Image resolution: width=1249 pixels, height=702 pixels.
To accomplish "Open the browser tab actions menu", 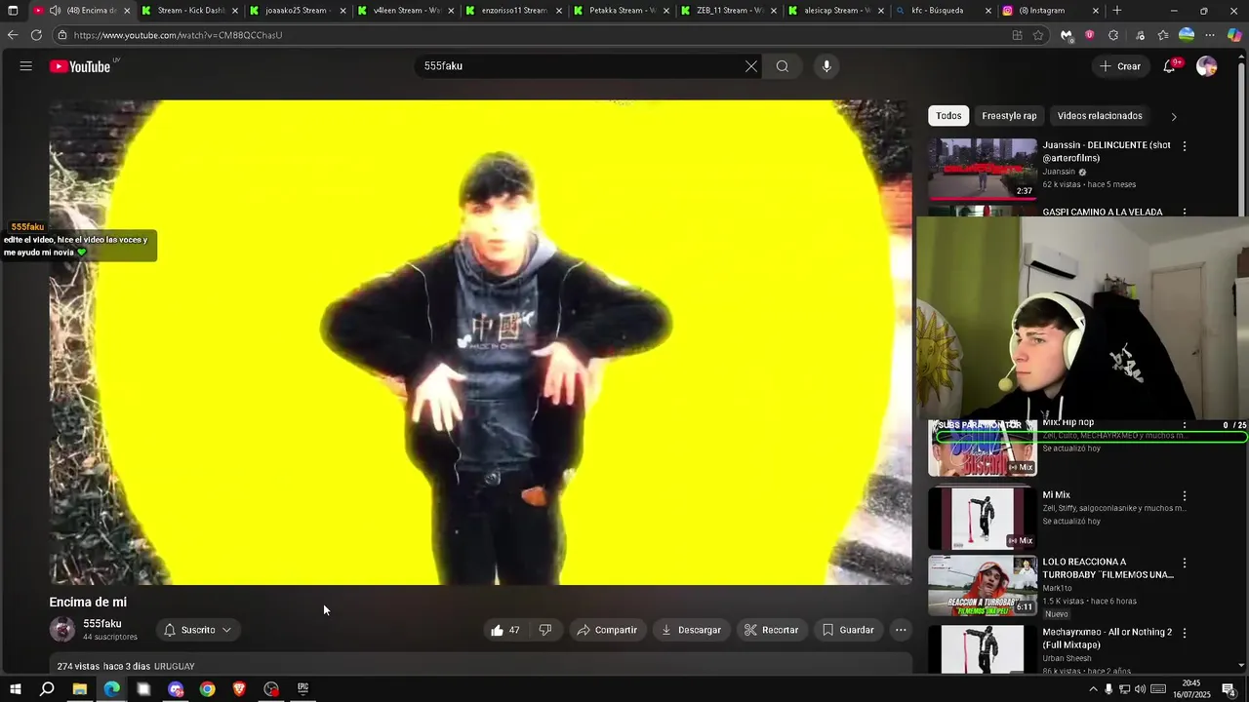I will pos(13,11).
